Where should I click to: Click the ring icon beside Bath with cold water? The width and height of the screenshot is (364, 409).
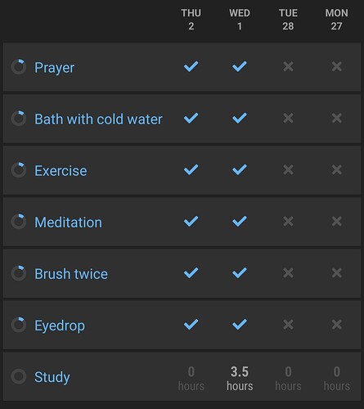pos(19,119)
